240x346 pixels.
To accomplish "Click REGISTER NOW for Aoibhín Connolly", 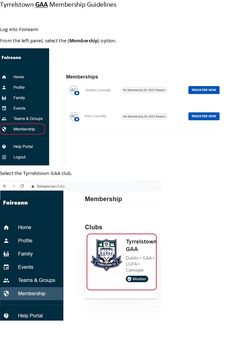I will (204, 90).
